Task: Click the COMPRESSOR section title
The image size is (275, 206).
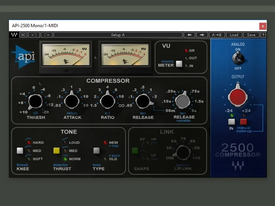Action: click(108, 80)
